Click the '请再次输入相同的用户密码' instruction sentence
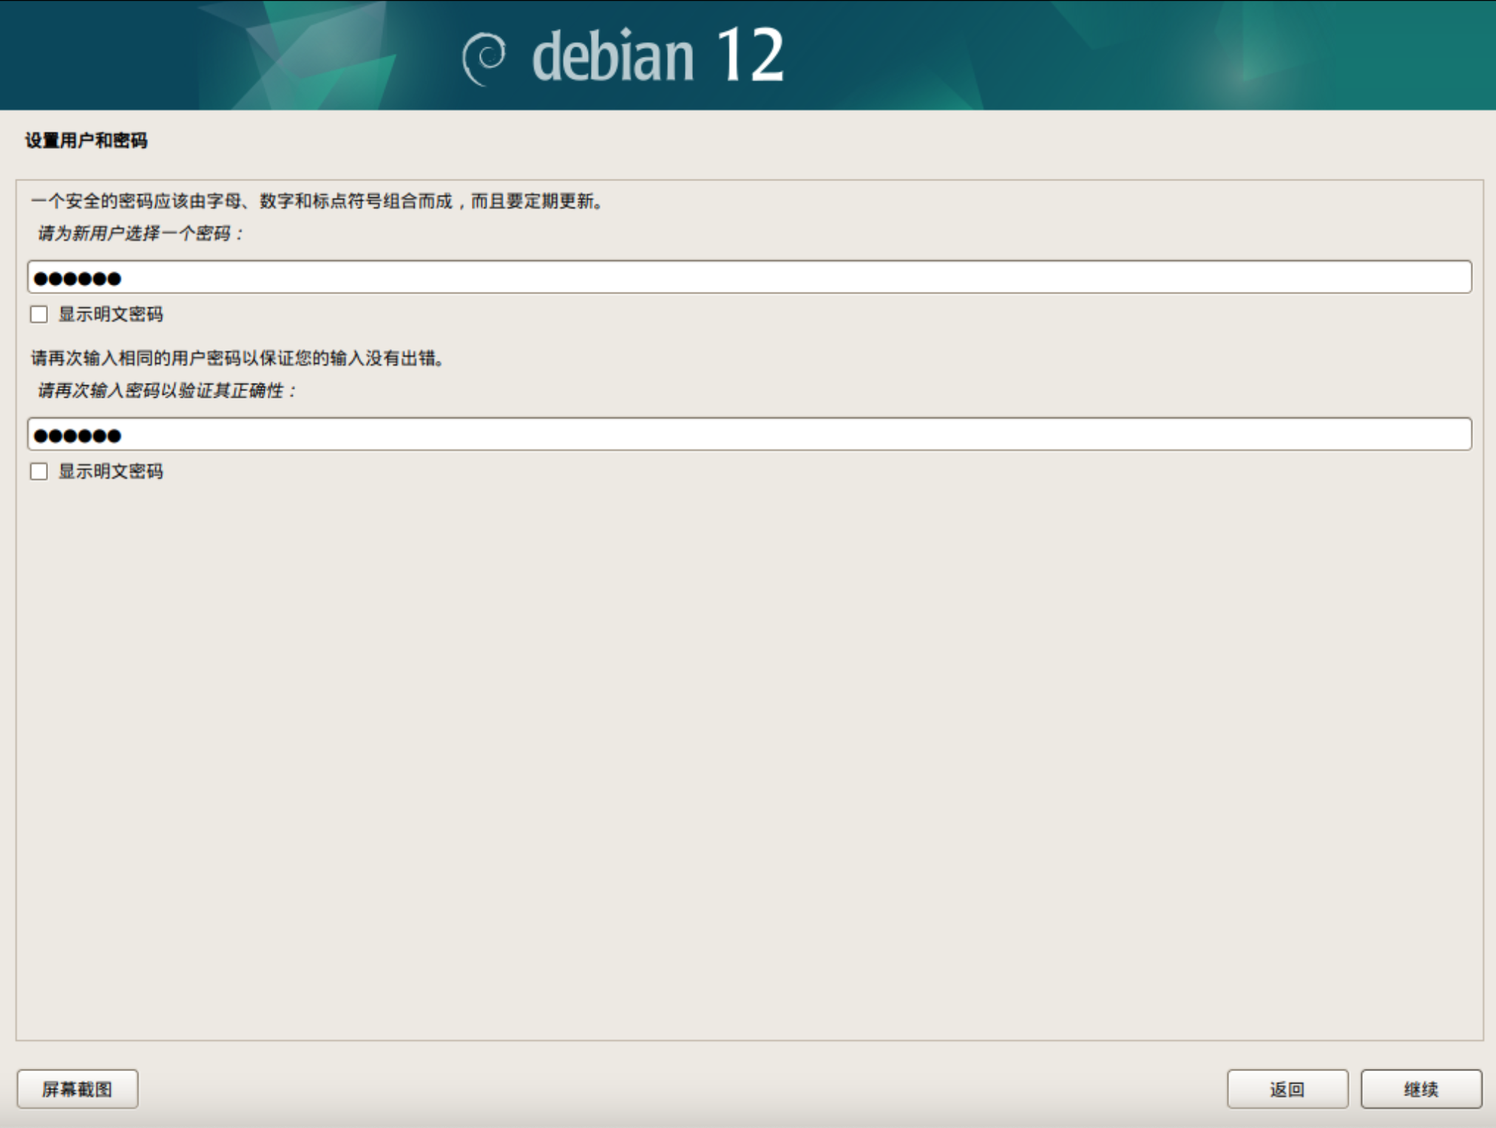 point(238,359)
